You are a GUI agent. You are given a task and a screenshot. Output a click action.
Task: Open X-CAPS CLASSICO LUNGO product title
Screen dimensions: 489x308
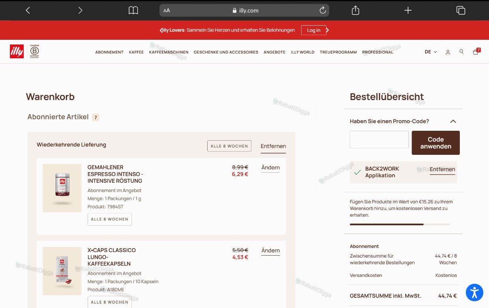[x=112, y=257]
